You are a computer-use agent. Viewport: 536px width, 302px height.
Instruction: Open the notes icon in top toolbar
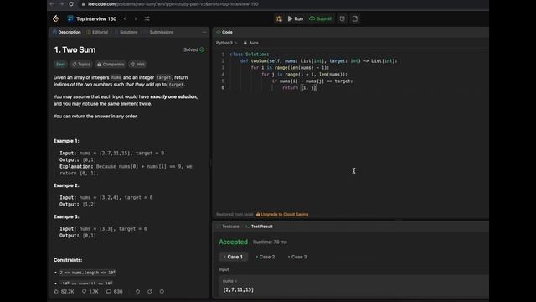[x=355, y=18]
